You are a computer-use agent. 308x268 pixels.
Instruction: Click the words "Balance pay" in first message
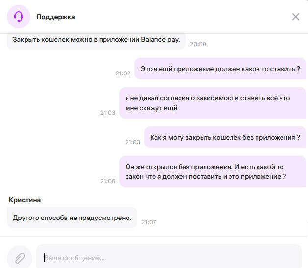point(162,40)
